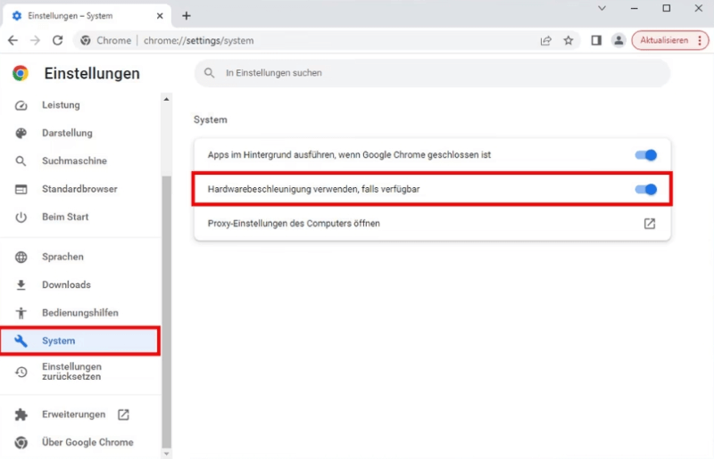Click the Apps im Hintergrund ausführen label

click(349, 155)
